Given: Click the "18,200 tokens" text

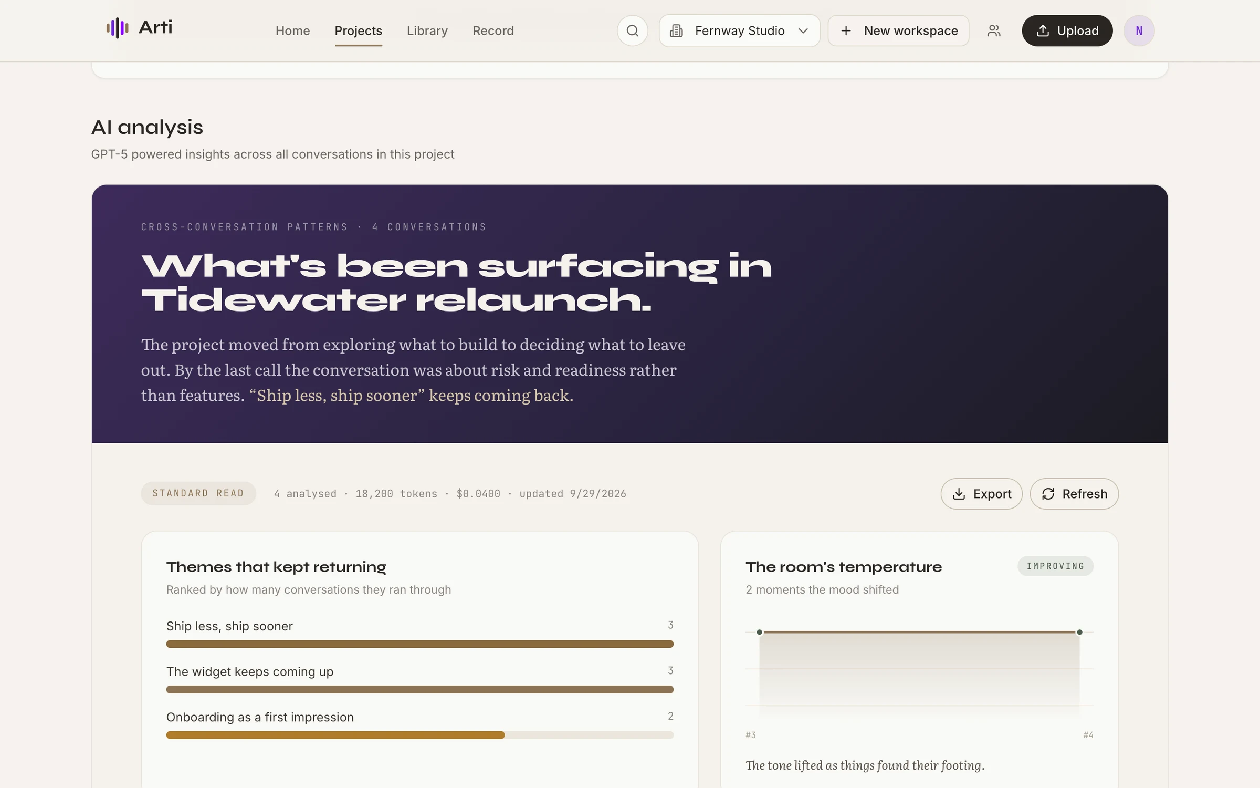Looking at the screenshot, I should pos(396,494).
